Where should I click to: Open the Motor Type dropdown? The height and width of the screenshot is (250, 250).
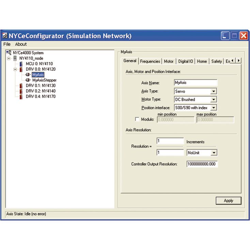[x=214, y=99]
